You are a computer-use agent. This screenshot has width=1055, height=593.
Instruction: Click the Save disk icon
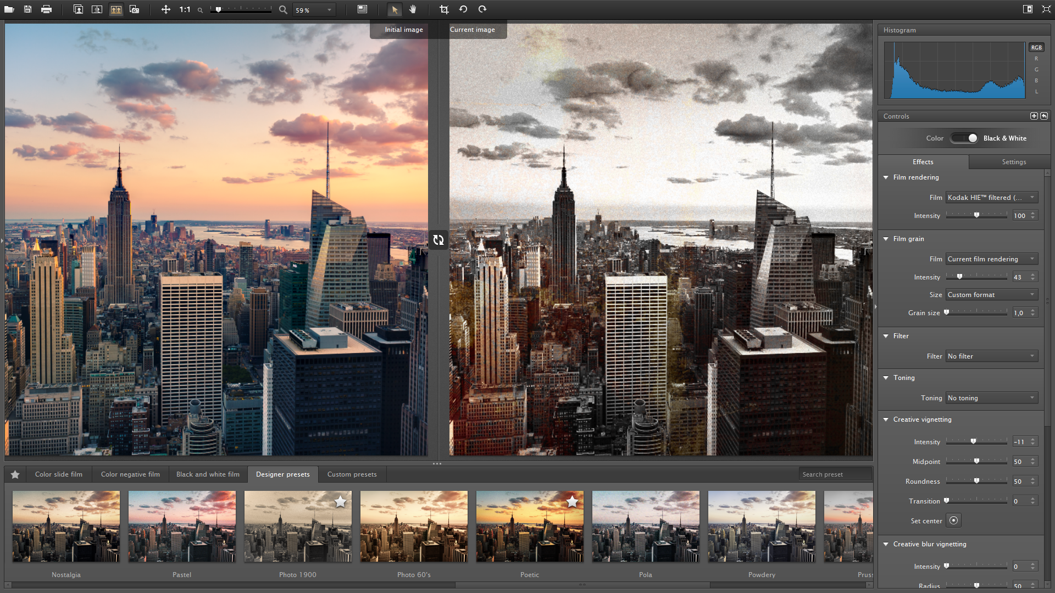27,9
